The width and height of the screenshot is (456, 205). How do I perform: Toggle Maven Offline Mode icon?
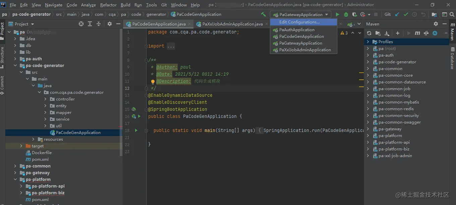click(426, 33)
